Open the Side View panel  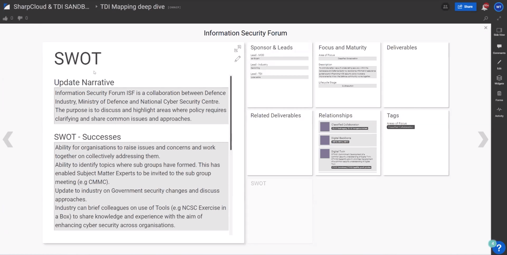(x=499, y=32)
